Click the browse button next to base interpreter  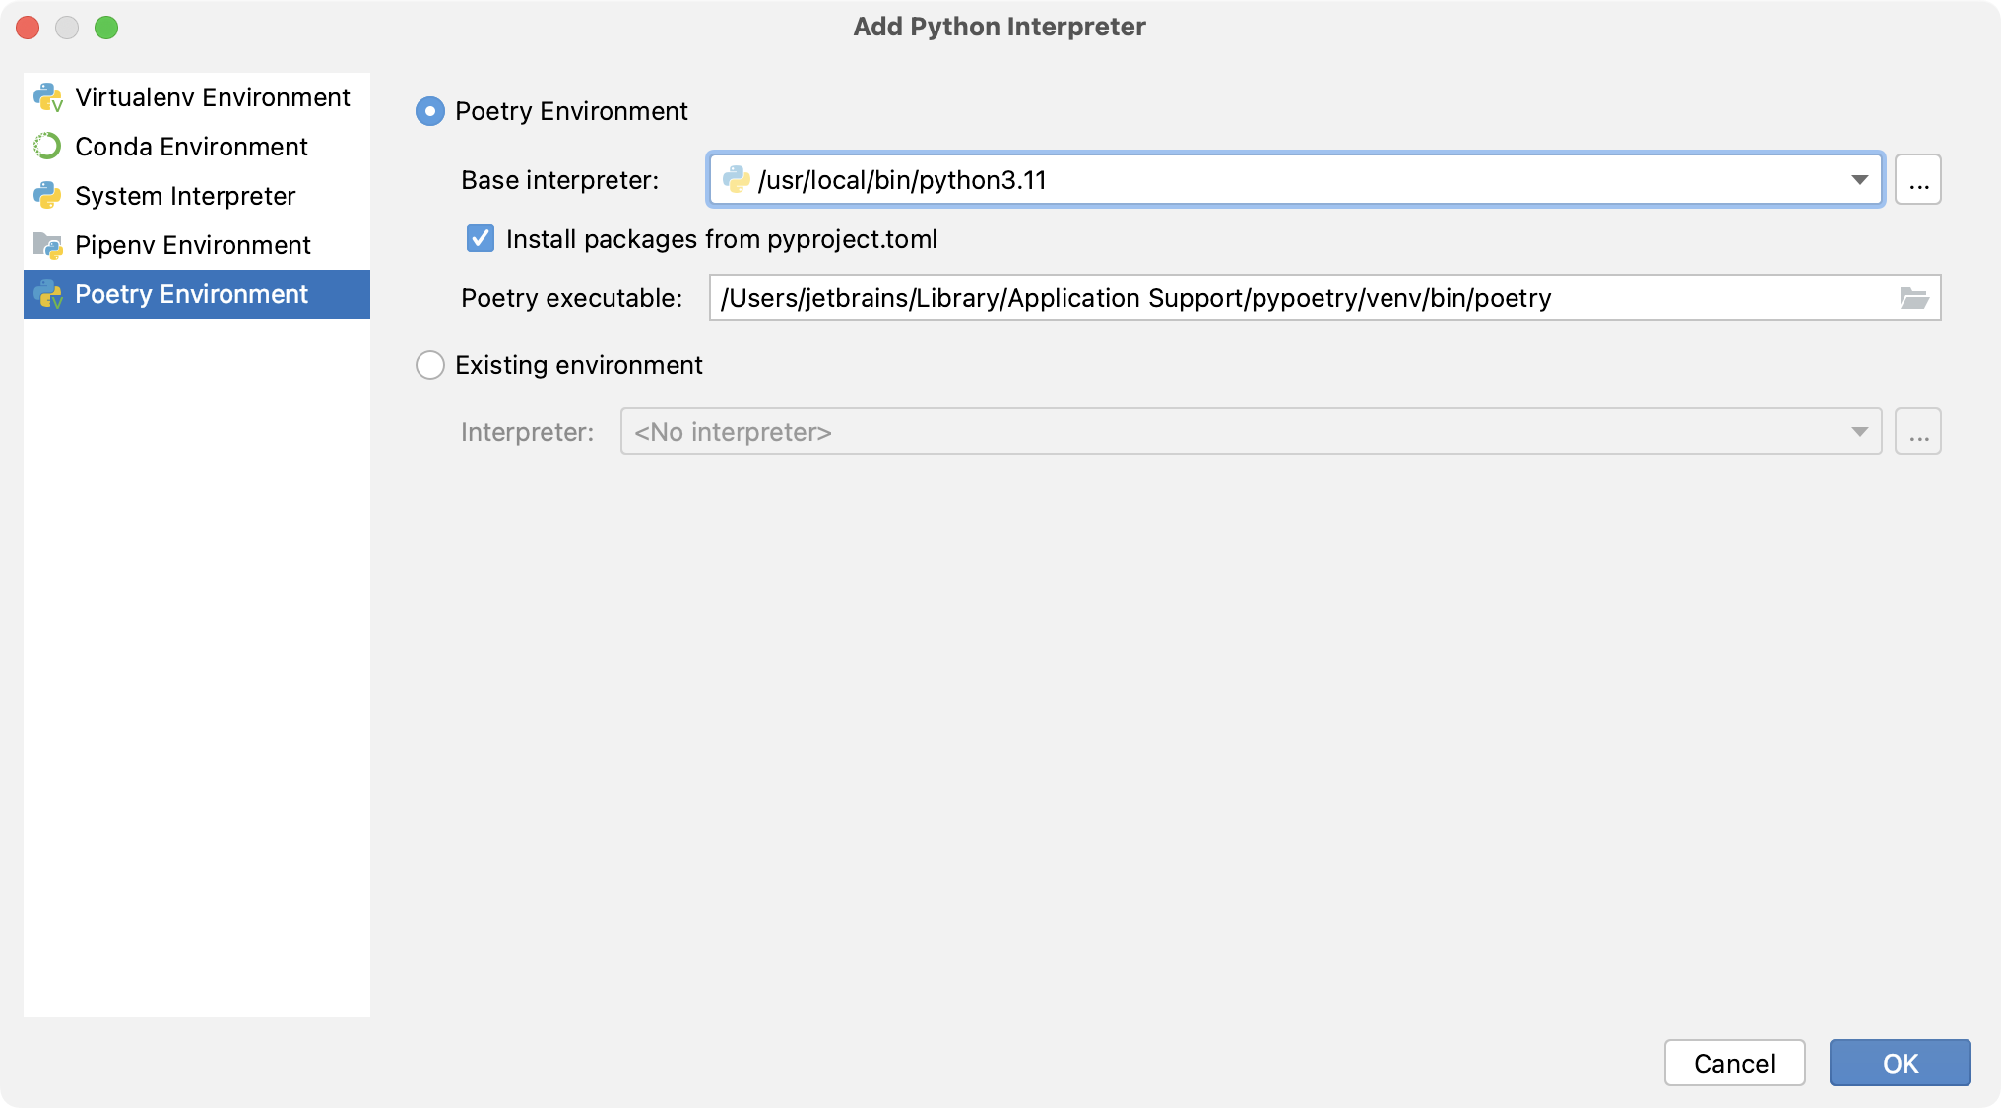(x=1917, y=180)
